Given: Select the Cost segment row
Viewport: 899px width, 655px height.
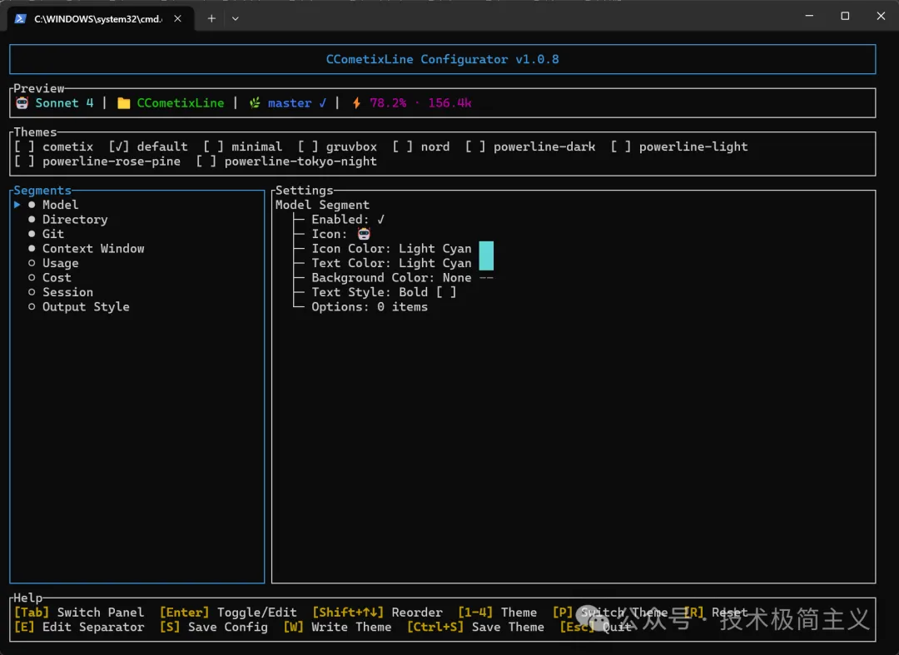Looking at the screenshot, I should coord(137,278).
